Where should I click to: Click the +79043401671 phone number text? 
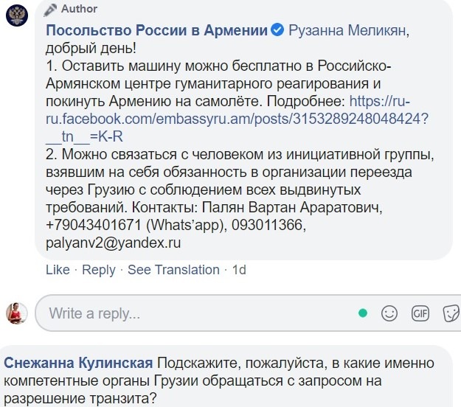pos(94,225)
